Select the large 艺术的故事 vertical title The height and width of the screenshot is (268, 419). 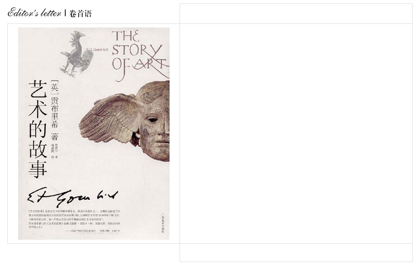38,129
